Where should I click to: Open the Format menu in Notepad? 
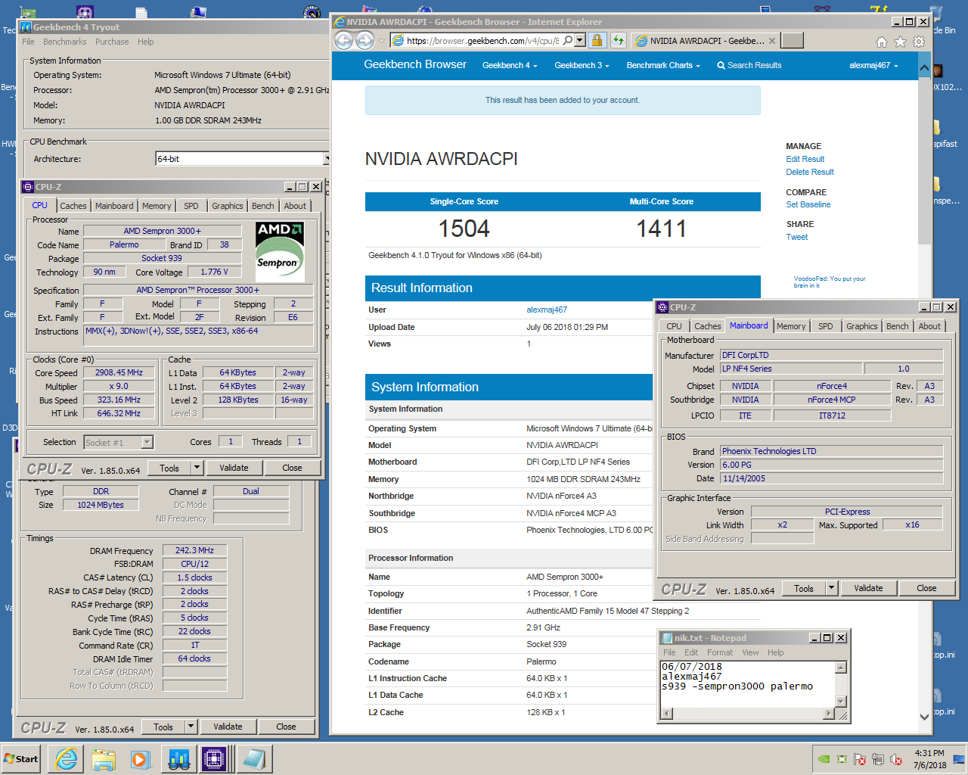[x=720, y=652]
